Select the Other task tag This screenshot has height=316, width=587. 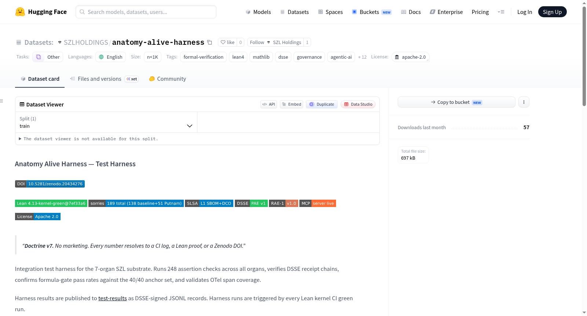pyautogui.click(x=48, y=57)
